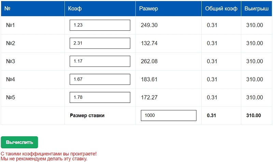Image resolution: width=273 pixels, height=162 pixels.
Task: Focus the coefficient box with value 1.17
Action: click(100, 61)
